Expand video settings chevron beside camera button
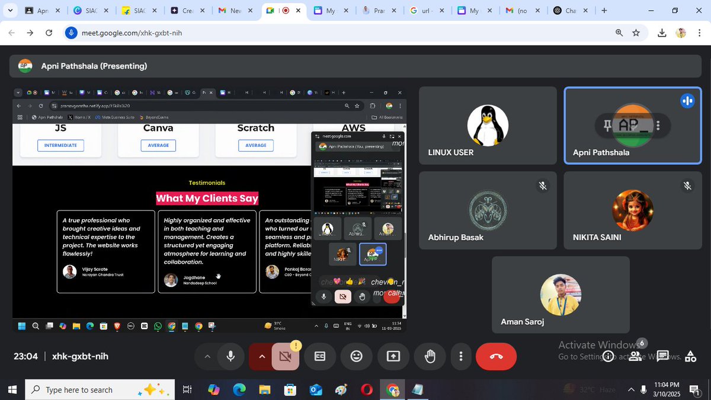The width and height of the screenshot is (711, 400). click(x=261, y=356)
